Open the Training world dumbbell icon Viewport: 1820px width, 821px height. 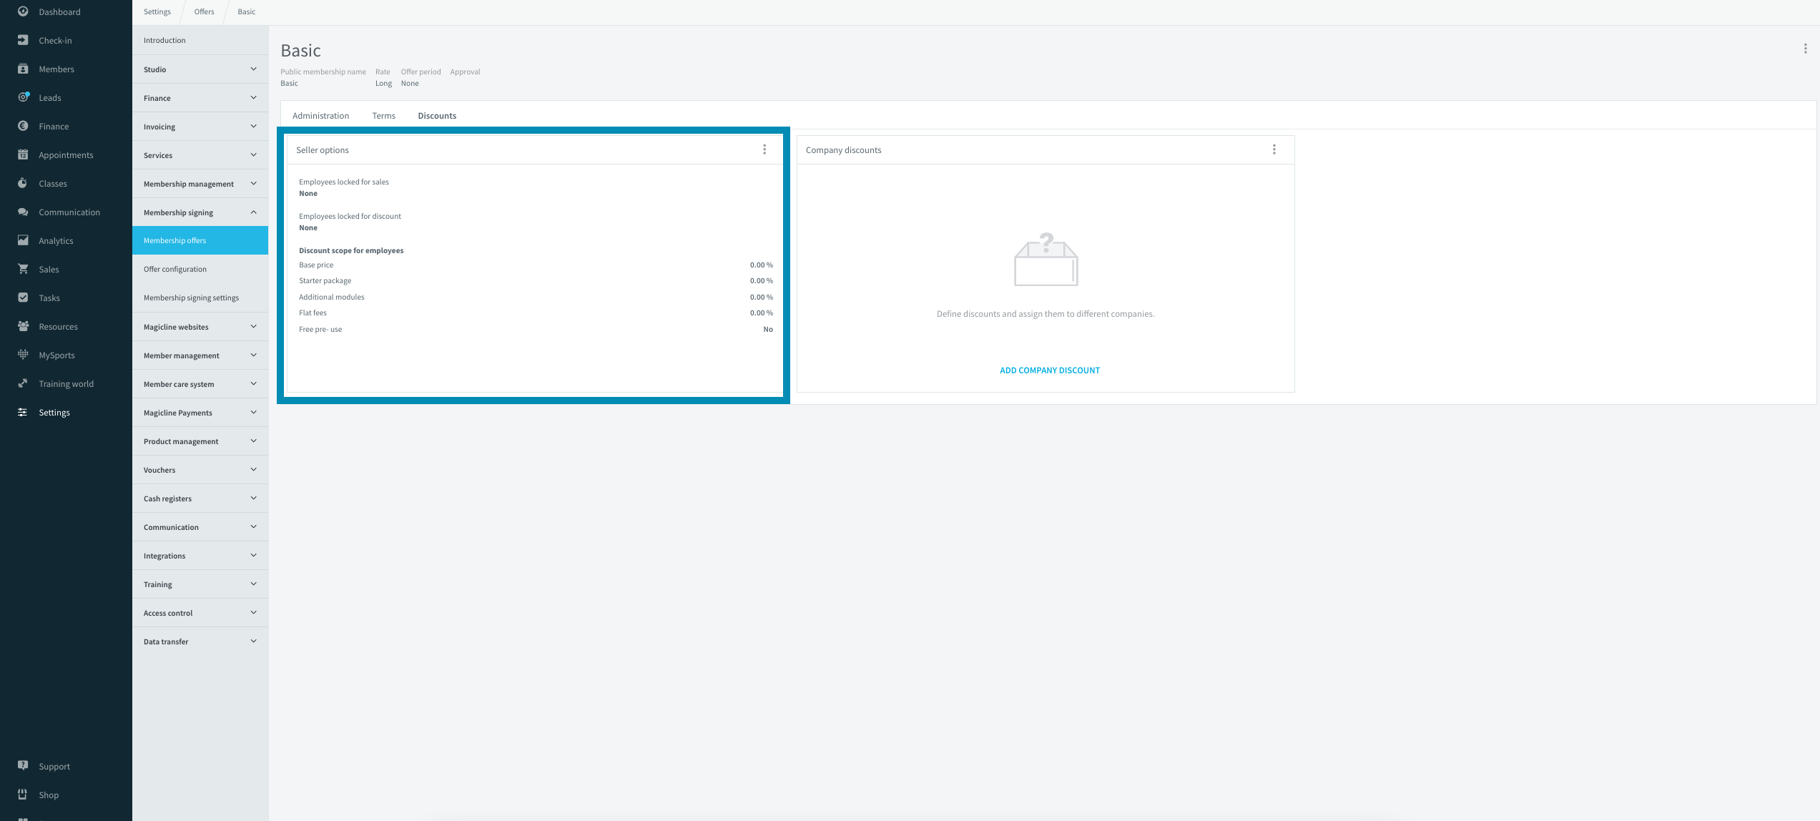(x=23, y=383)
